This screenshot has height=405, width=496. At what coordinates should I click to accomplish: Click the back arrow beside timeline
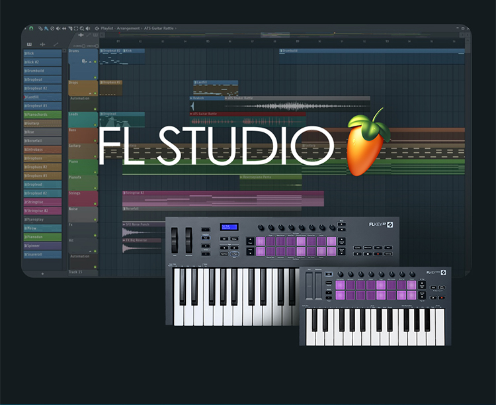click(102, 35)
